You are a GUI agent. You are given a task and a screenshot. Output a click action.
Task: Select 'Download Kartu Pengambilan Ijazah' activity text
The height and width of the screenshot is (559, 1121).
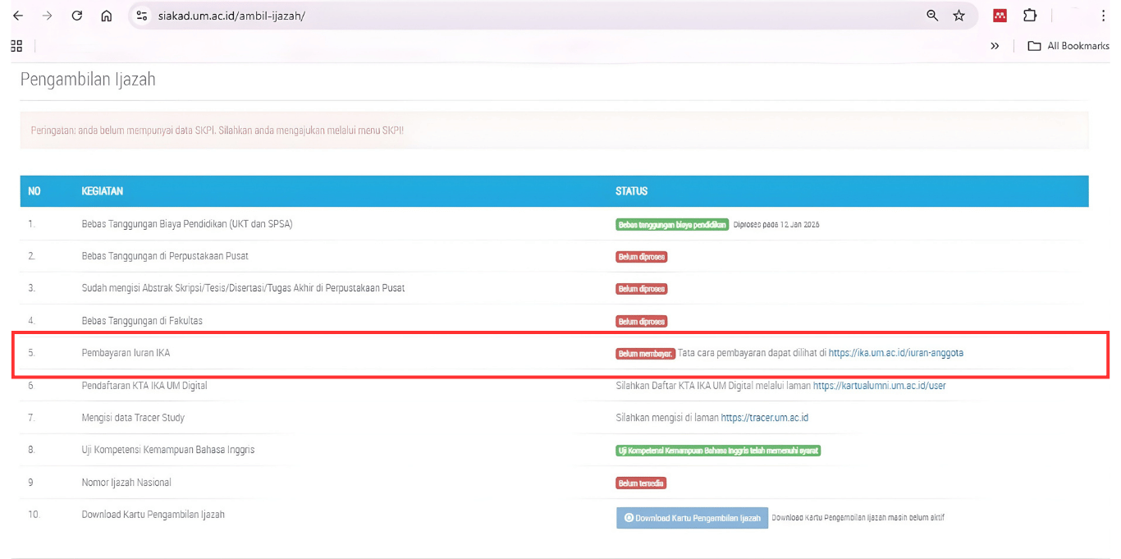(153, 515)
